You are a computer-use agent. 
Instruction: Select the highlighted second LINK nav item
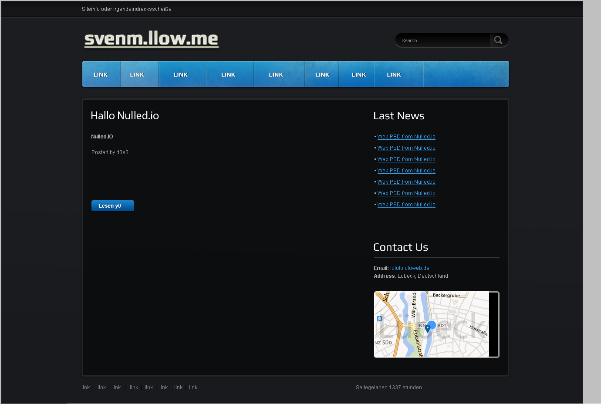click(139, 74)
